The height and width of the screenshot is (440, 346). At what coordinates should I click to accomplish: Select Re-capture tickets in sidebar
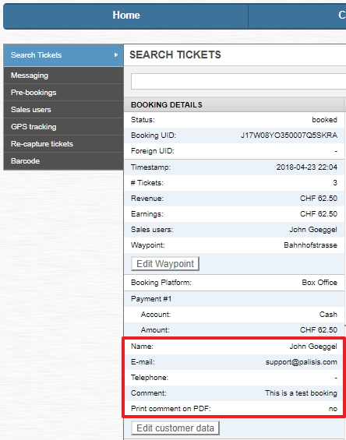63,144
